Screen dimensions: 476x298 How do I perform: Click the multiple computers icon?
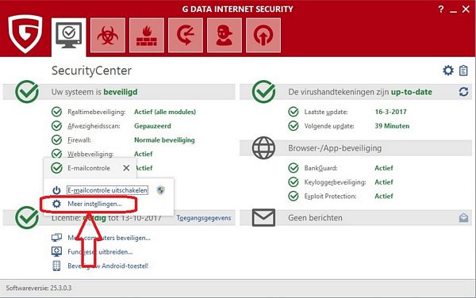point(56,237)
